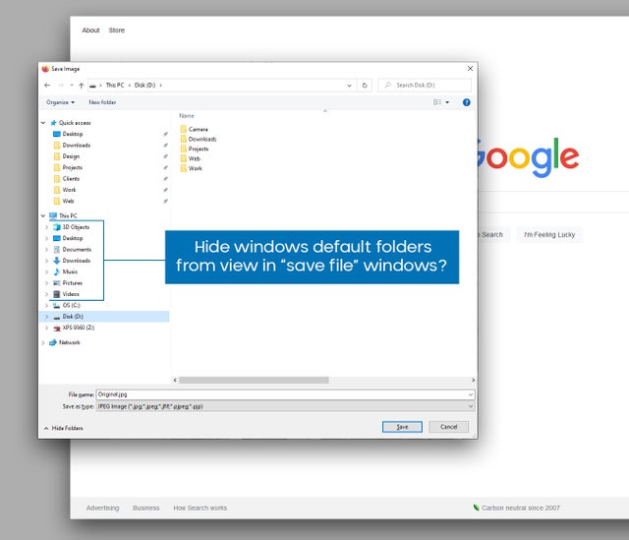Screen dimensions: 629x540
Task: Select Design folder in Quick access
Action: point(71,156)
